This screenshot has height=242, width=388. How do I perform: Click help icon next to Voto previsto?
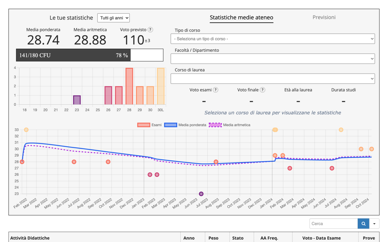(x=150, y=30)
